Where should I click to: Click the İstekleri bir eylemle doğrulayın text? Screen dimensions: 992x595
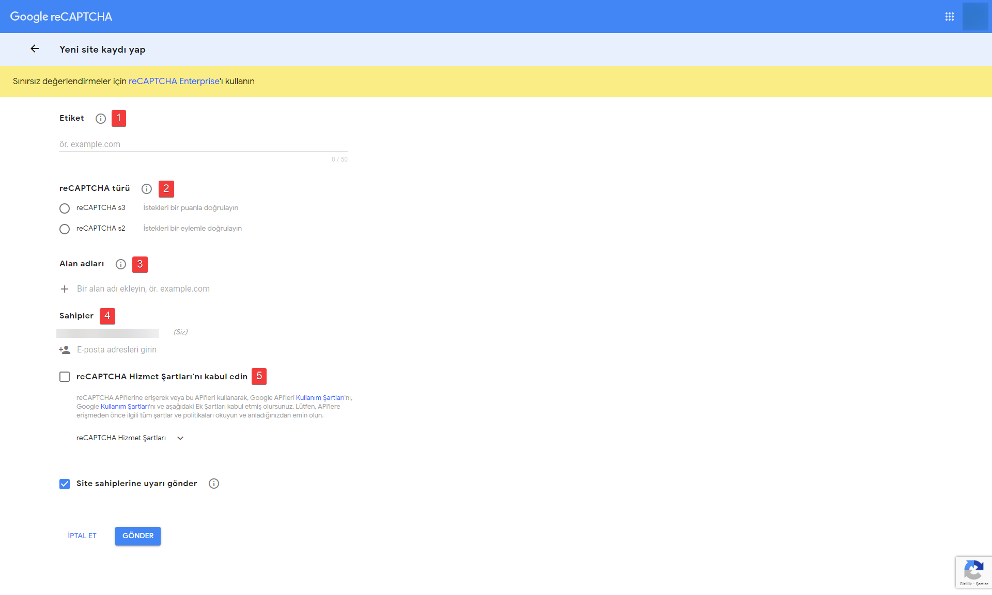192,229
